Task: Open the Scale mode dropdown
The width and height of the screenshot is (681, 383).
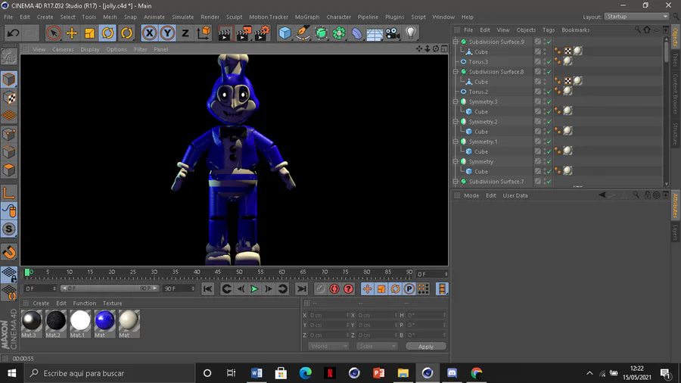Action: [377, 346]
